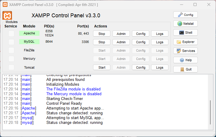
Task: Open the Help button
Action: [x=185, y=60]
